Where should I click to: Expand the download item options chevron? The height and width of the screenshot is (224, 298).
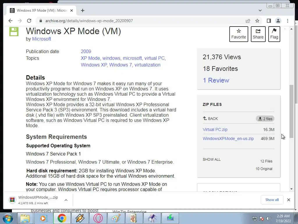(66, 200)
